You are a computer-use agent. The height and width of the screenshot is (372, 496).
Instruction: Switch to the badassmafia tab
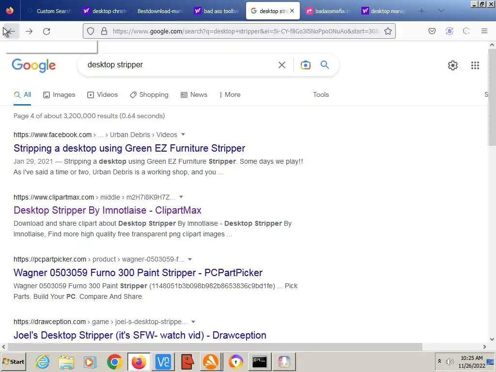(328, 11)
